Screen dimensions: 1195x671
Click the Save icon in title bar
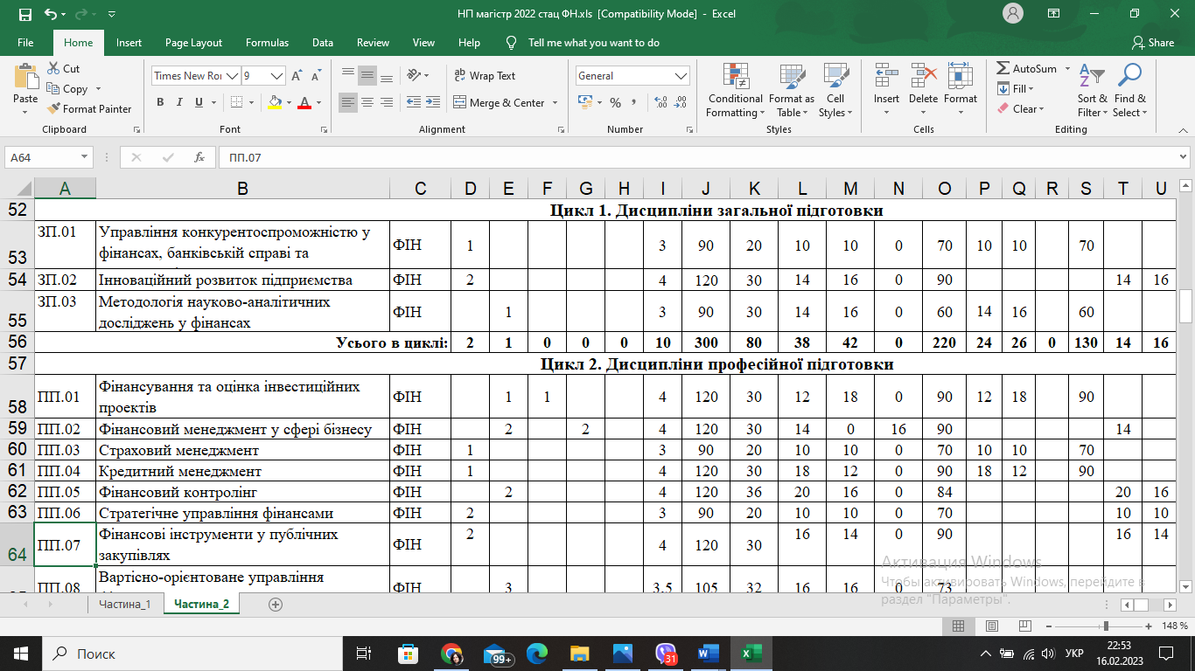[24, 15]
